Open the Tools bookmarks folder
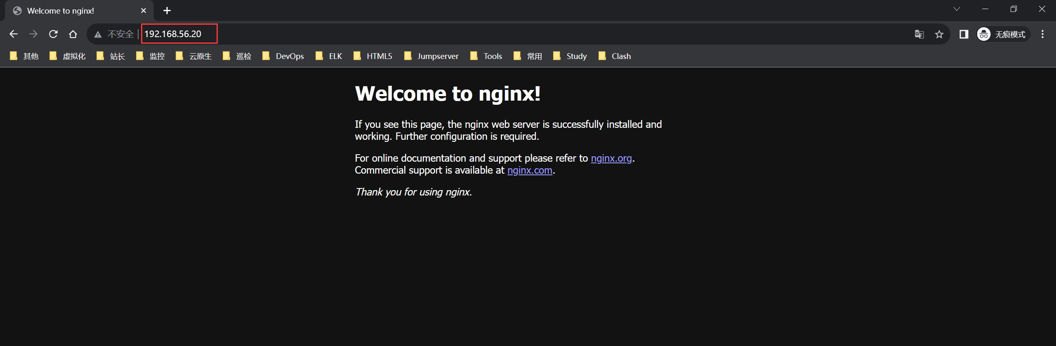Screen dimensions: 1056x346 (x=486, y=56)
